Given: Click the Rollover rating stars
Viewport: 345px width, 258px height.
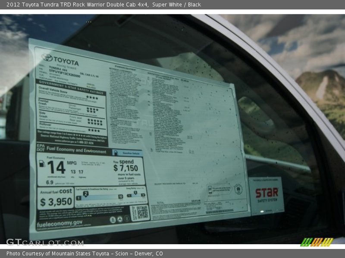Looking at the screenshot, I should click(94, 130).
